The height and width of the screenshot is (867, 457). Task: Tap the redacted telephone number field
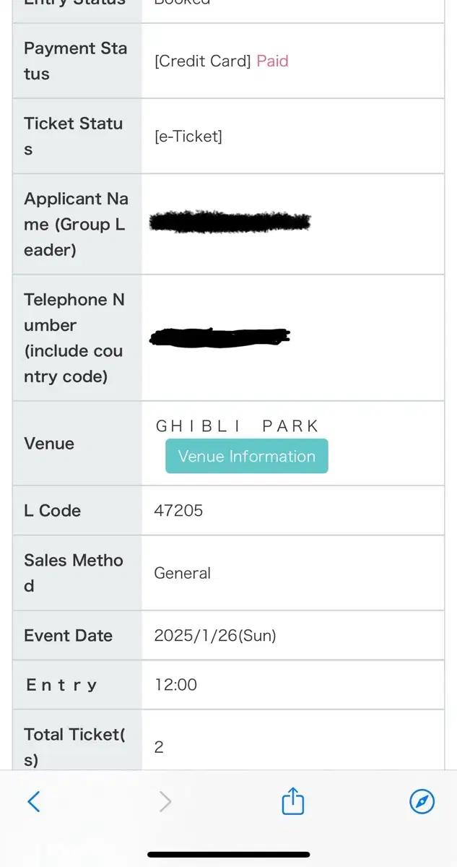coord(219,336)
